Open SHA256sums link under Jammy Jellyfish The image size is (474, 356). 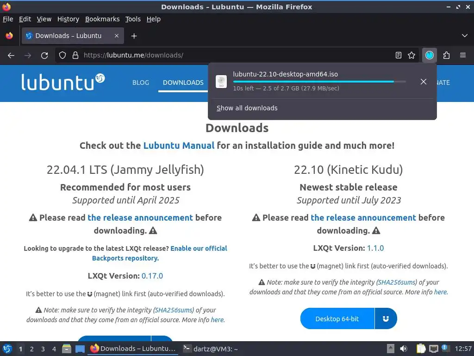coord(174,310)
